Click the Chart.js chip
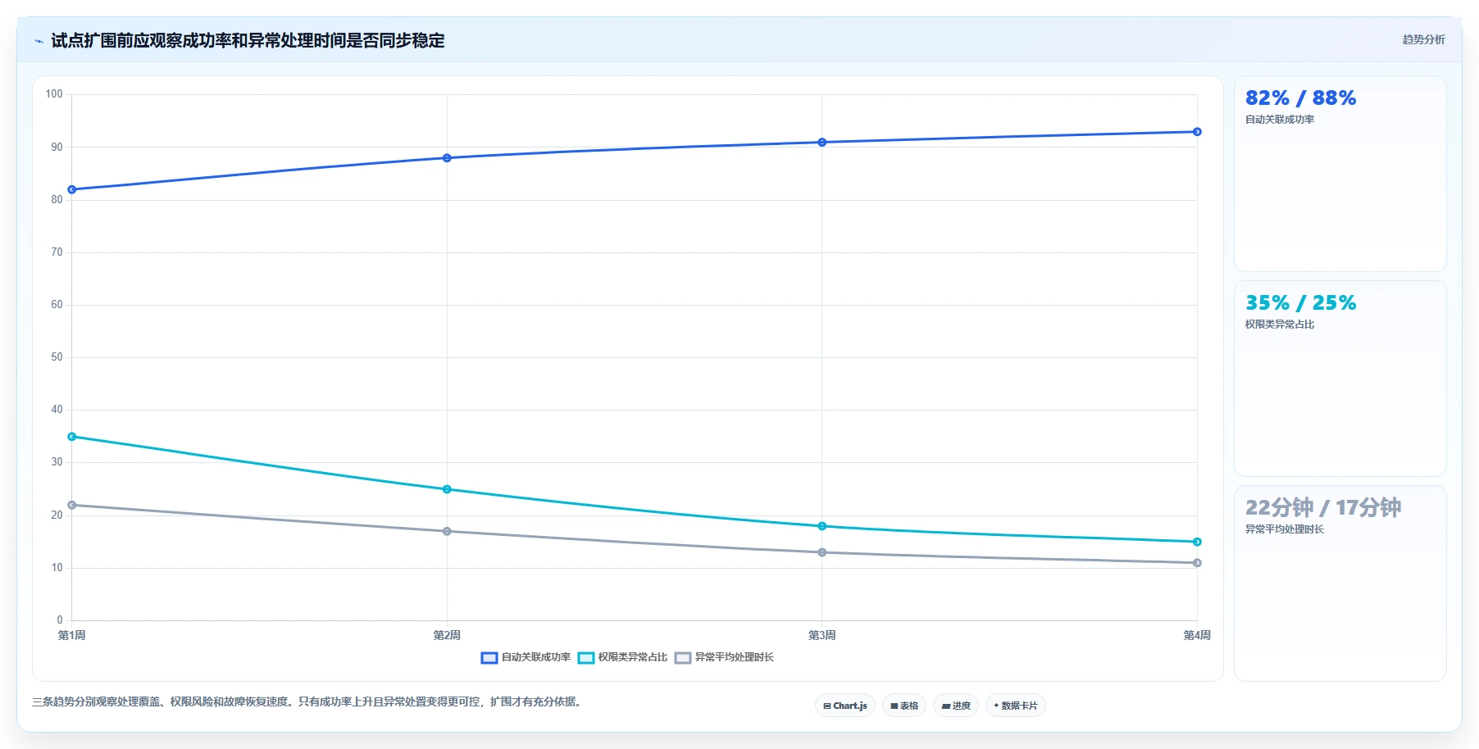The width and height of the screenshot is (1479, 749). pyautogui.click(x=845, y=706)
